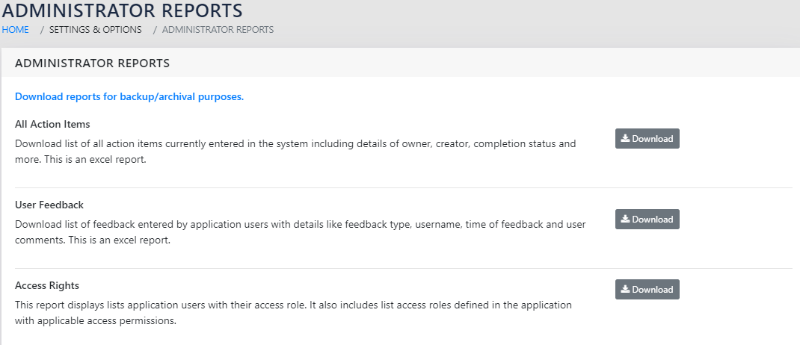Open SETTINGS & OPTIONS in the breadcrumb
800x345 pixels.
(x=95, y=30)
